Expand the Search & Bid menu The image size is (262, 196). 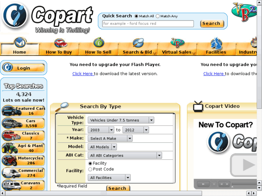[138, 49]
